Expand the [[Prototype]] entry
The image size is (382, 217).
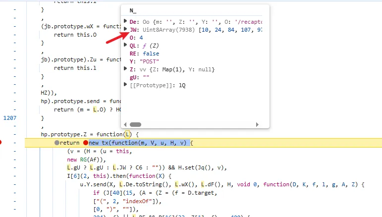click(x=126, y=85)
